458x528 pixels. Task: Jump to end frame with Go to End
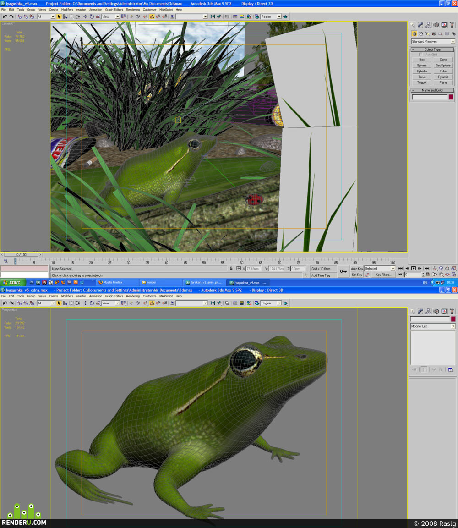point(427,269)
